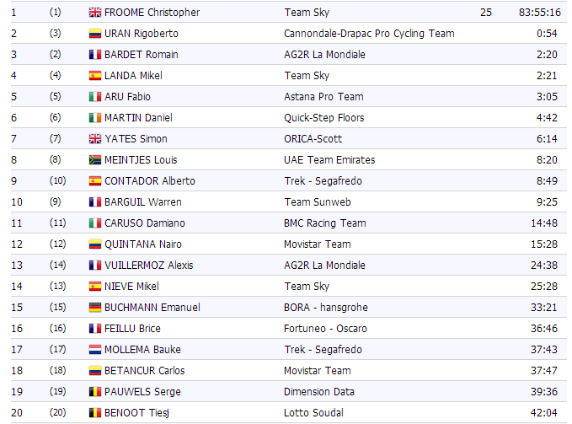The image size is (572, 424).
Task: Click the Italian flag beside ARU Fabio
Action: point(95,97)
